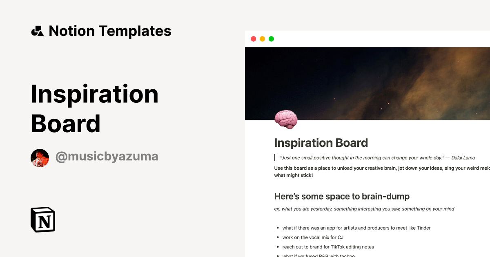Close the preview window with red button
The width and height of the screenshot is (490, 257).
click(253, 39)
